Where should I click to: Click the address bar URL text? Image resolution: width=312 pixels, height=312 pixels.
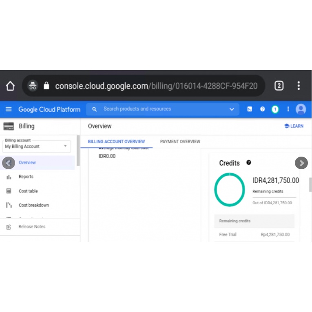(x=156, y=86)
